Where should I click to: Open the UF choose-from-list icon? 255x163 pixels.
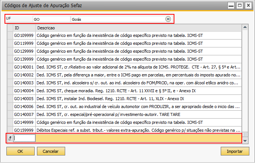(168, 19)
